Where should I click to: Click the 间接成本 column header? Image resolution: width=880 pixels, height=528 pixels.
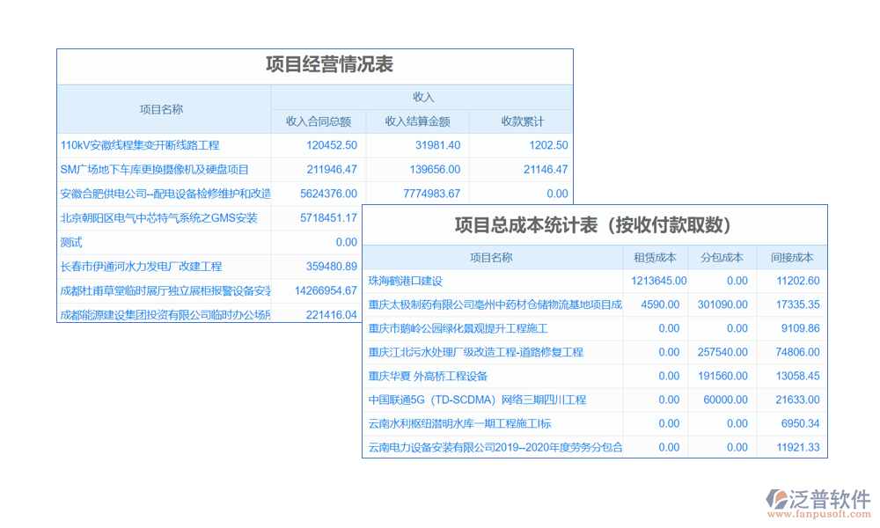(792, 258)
